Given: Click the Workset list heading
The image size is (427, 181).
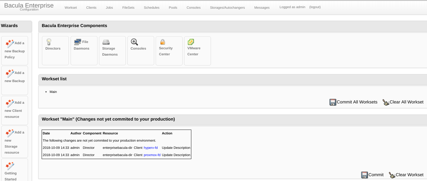Looking at the screenshot, I should pos(54,79).
